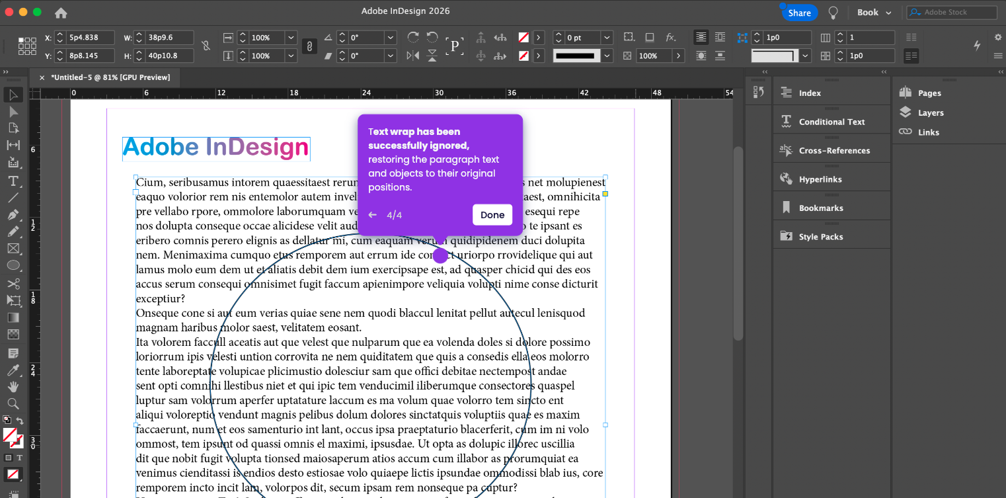Pick the Scissors tool
The width and height of the screenshot is (1006, 498).
coord(13,284)
